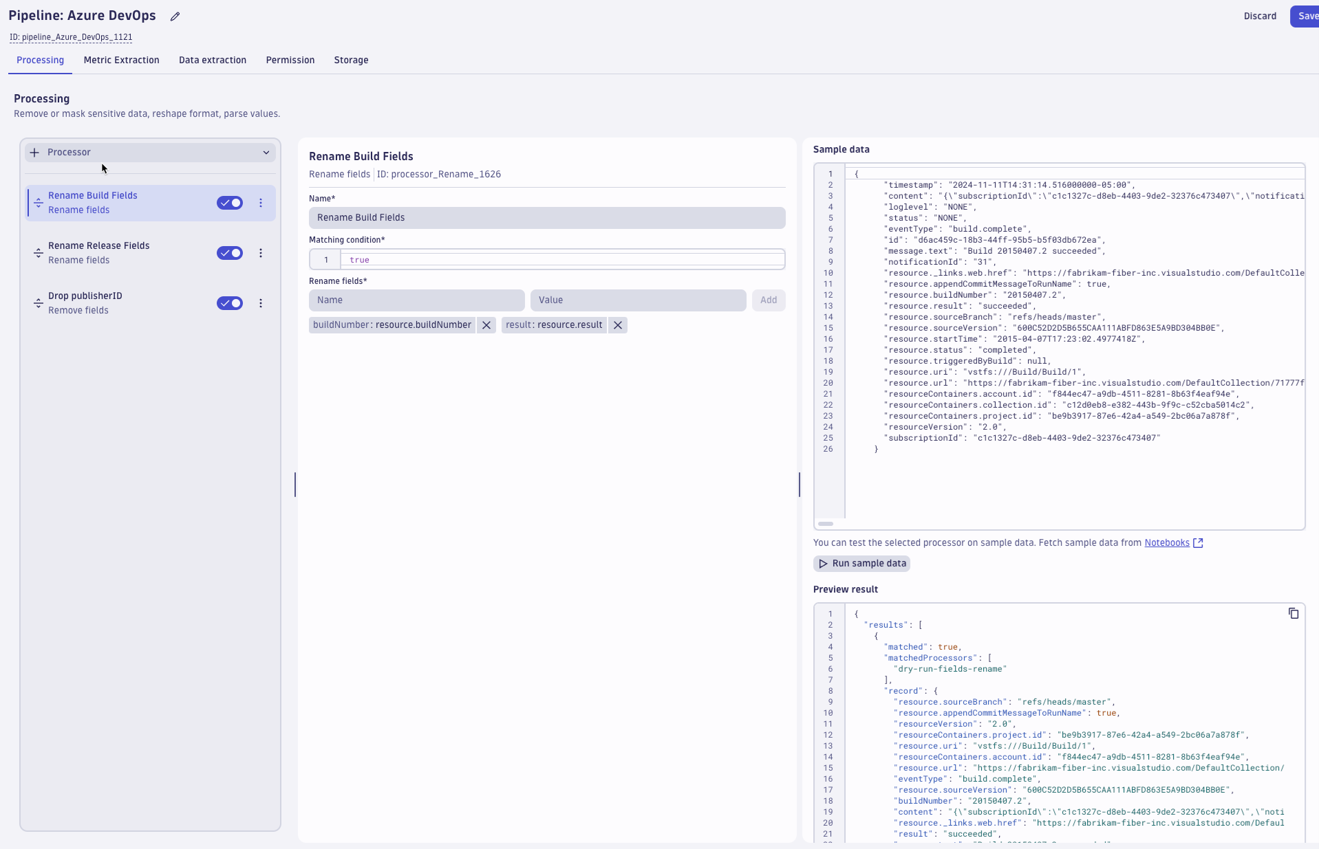Remove the buildNumber rename field chip

486,324
